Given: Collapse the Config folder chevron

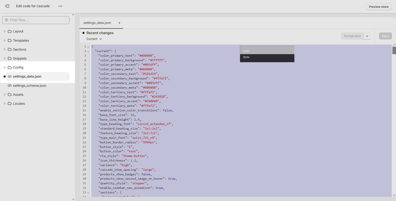Looking at the screenshot, I should tap(4, 67).
